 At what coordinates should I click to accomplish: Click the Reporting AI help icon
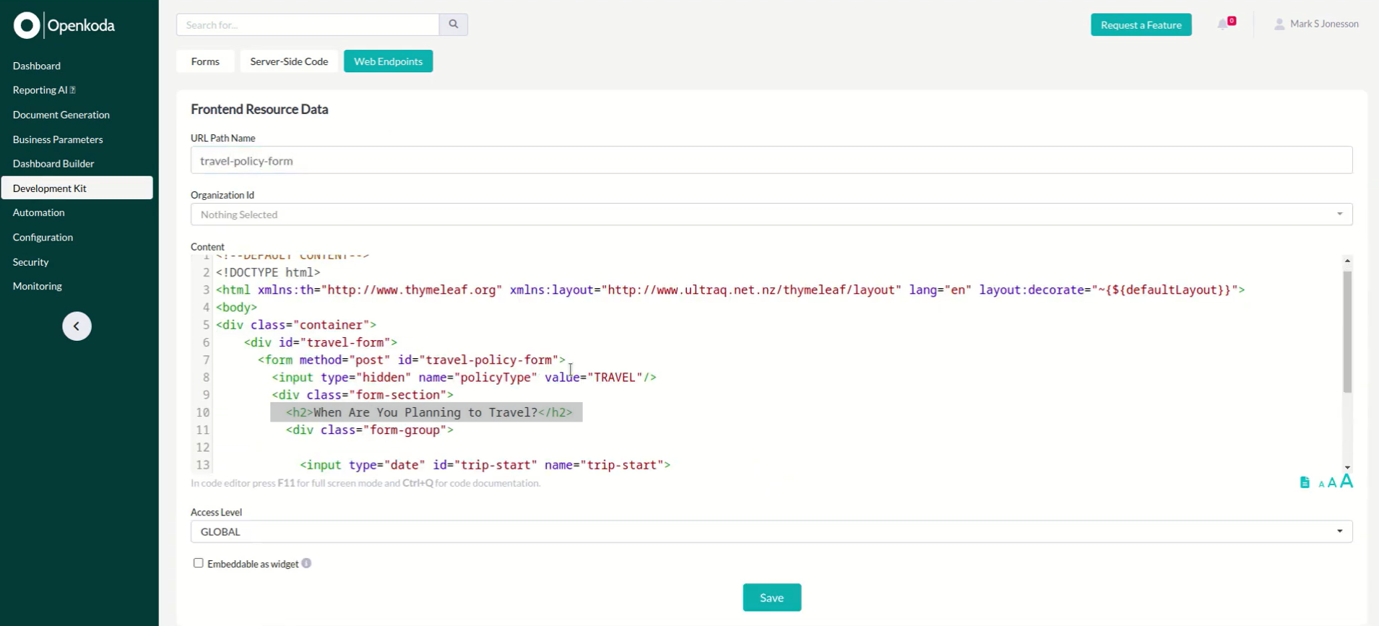pyautogui.click(x=72, y=90)
